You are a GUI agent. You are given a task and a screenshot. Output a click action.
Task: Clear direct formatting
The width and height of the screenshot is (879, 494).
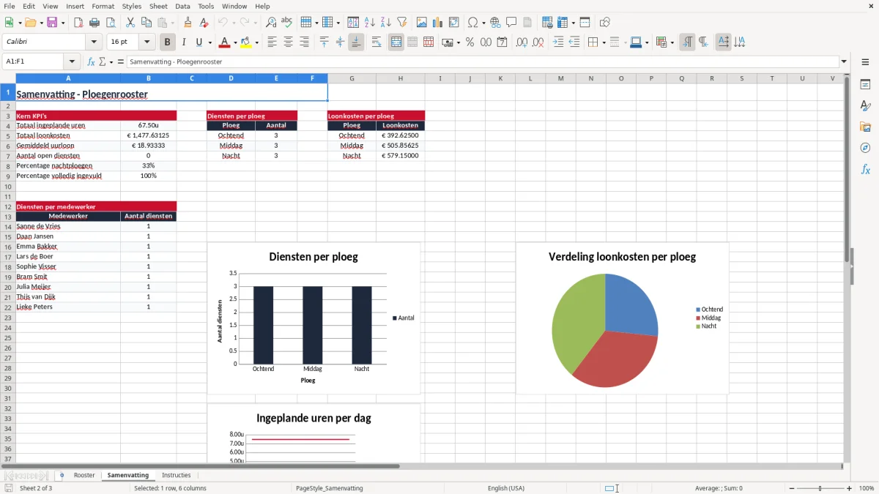point(204,23)
